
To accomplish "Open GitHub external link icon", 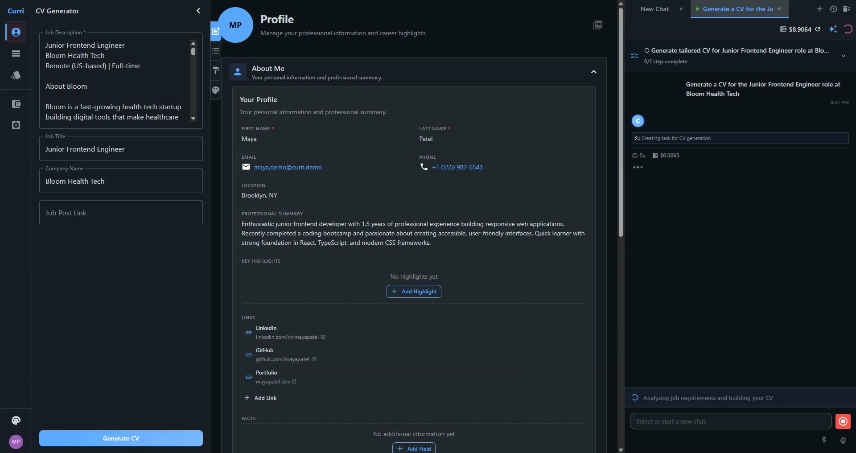I will pos(314,359).
